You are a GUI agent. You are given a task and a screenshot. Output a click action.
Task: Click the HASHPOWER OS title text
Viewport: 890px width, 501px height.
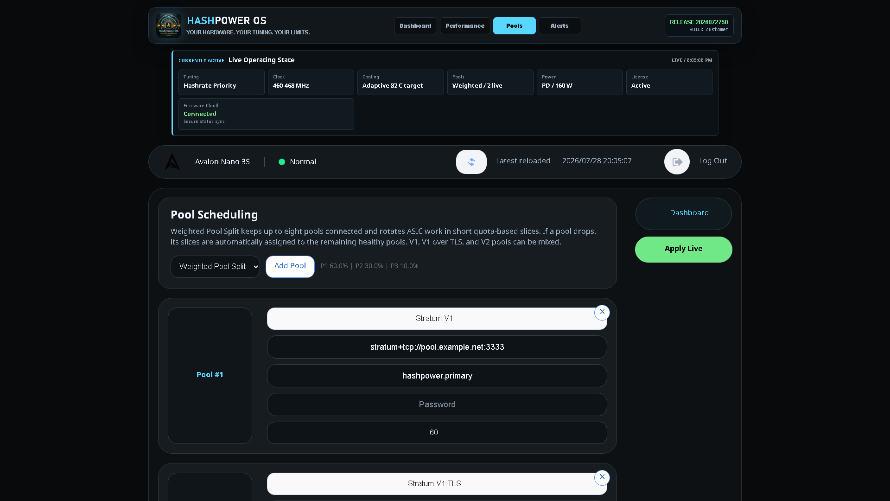[227, 21]
